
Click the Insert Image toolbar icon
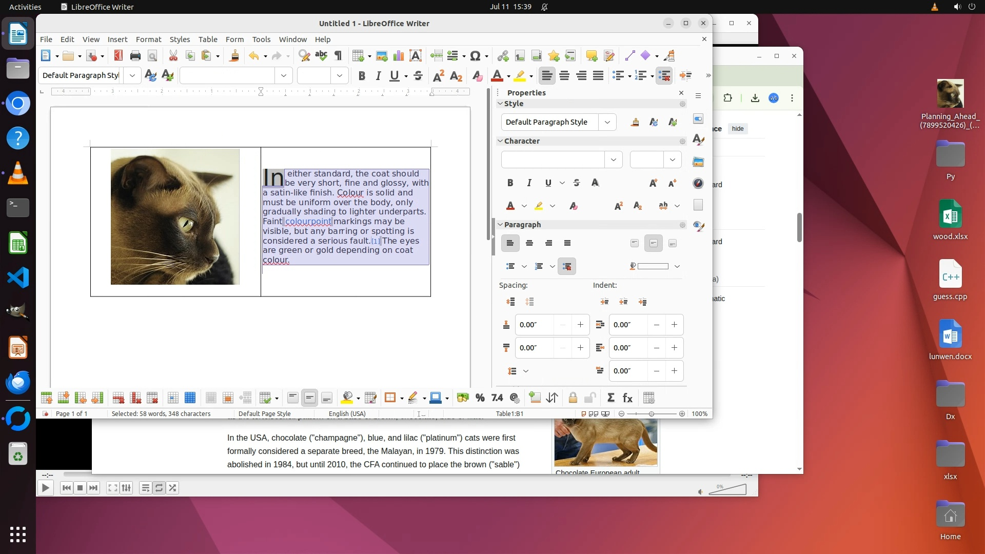381,56
